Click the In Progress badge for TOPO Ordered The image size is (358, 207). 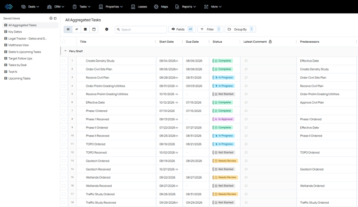[223, 144]
